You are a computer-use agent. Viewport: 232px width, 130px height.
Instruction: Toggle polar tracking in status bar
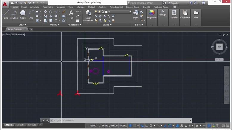coord(151,126)
